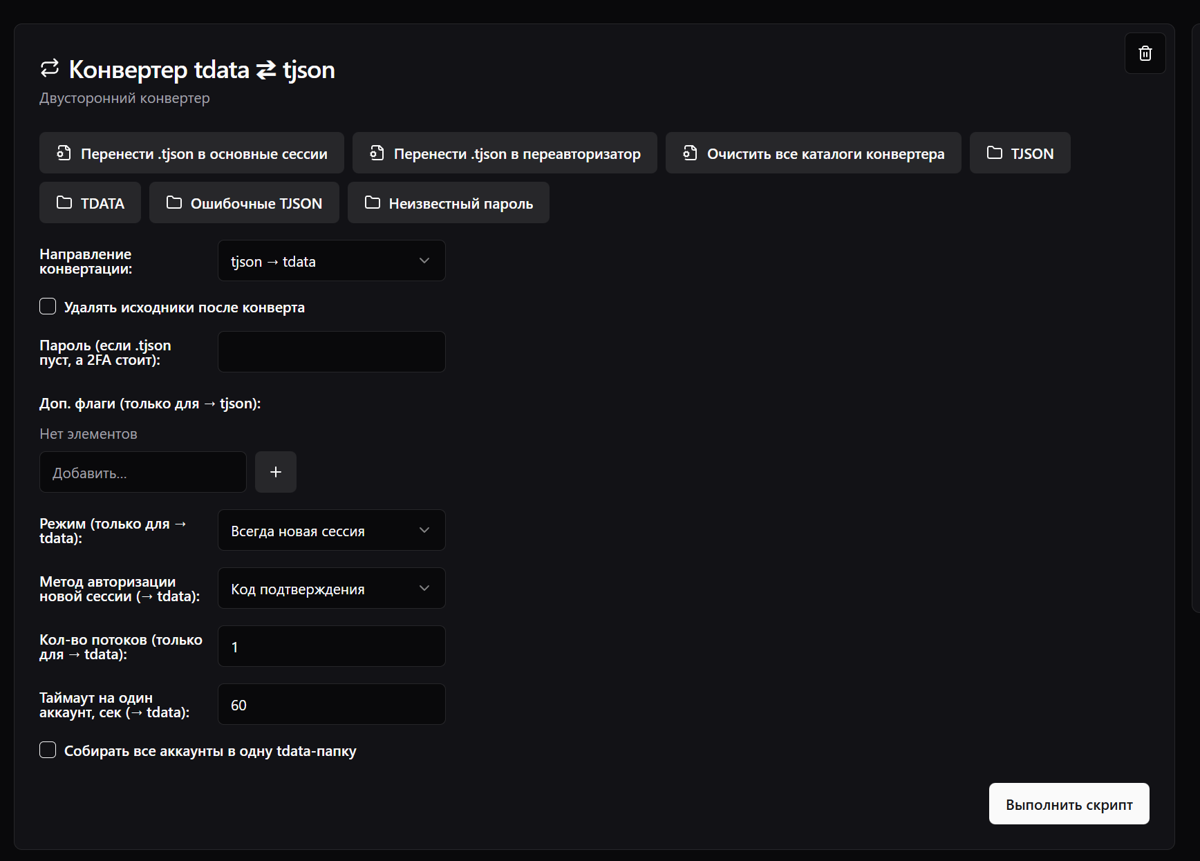
Task: Click the Кол-во потоков field showing 1
Action: point(331,646)
